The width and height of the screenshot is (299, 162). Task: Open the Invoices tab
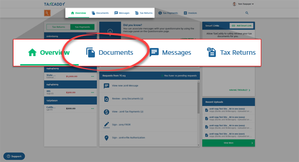pos(190,13)
